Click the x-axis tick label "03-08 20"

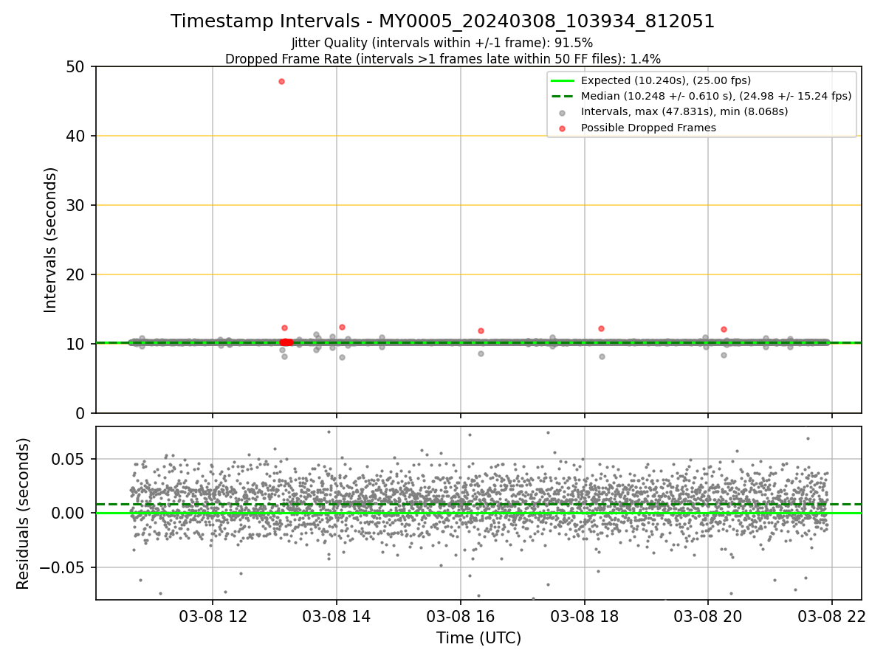coord(708,615)
